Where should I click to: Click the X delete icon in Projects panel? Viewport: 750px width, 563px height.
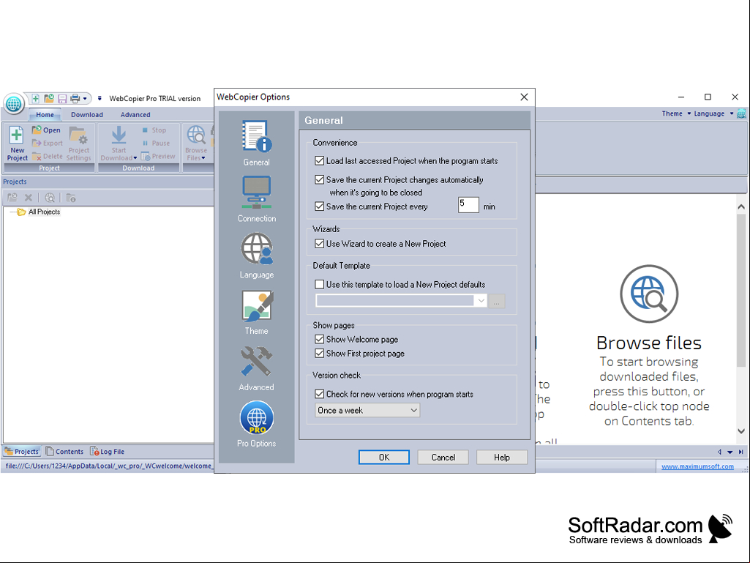point(29,197)
